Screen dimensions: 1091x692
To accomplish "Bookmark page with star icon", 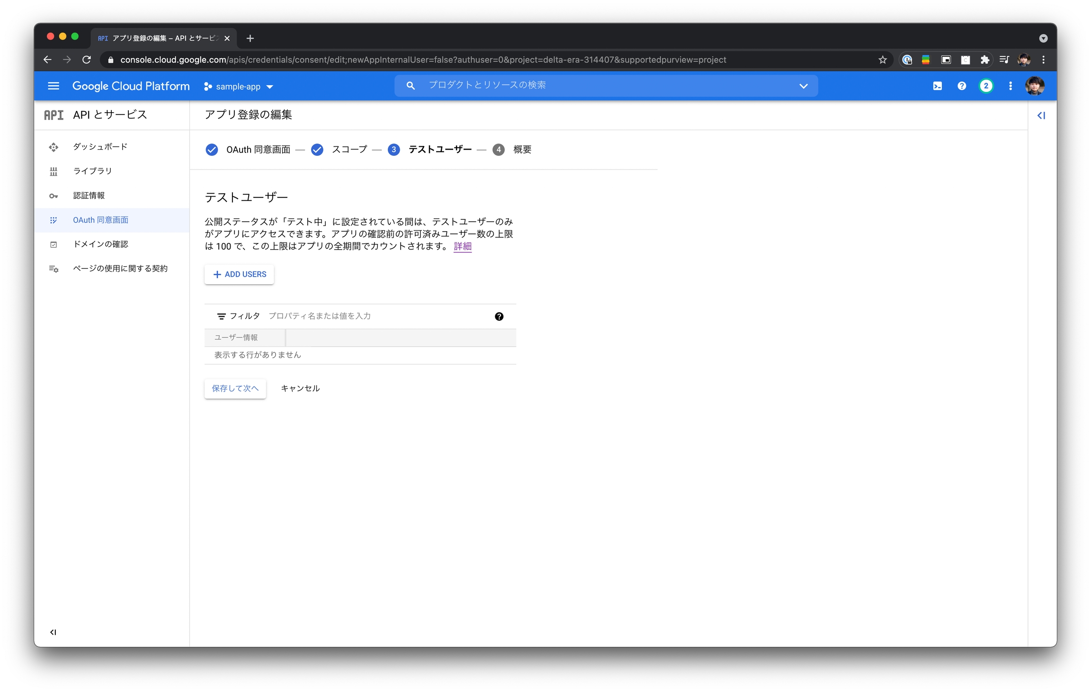I will (x=882, y=60).
